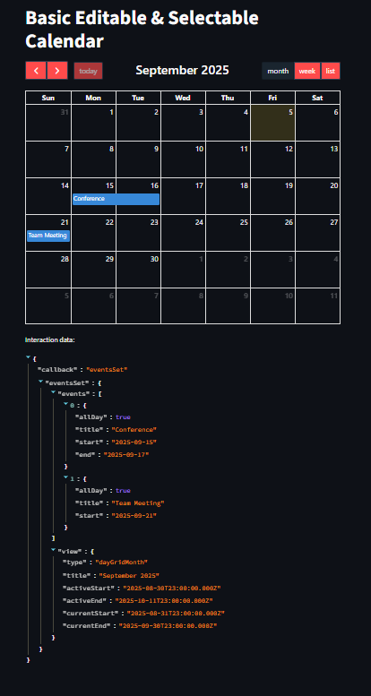371x696 pixels.
Task: Collapse the "events" array
Action: coord(53,392)
